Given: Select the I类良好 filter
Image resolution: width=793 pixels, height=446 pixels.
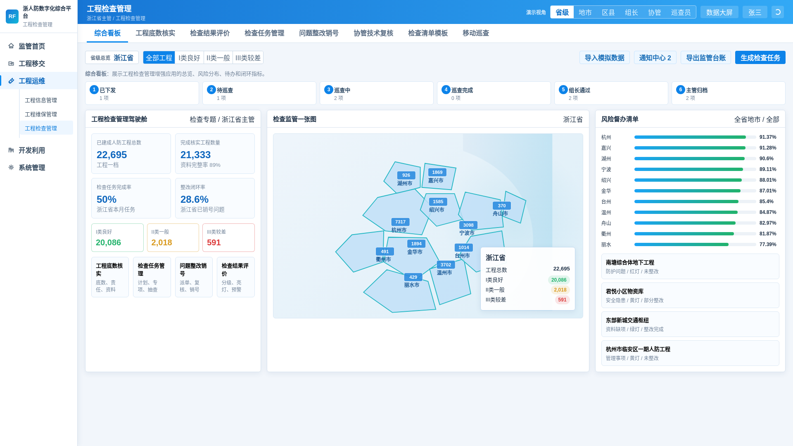Looking at the screenshot, I should (189, 57).
